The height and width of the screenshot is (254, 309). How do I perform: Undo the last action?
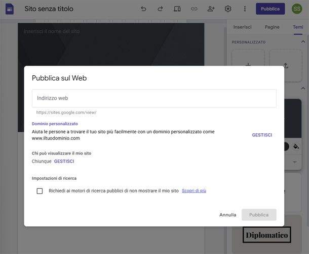click(x=143, y=9)
